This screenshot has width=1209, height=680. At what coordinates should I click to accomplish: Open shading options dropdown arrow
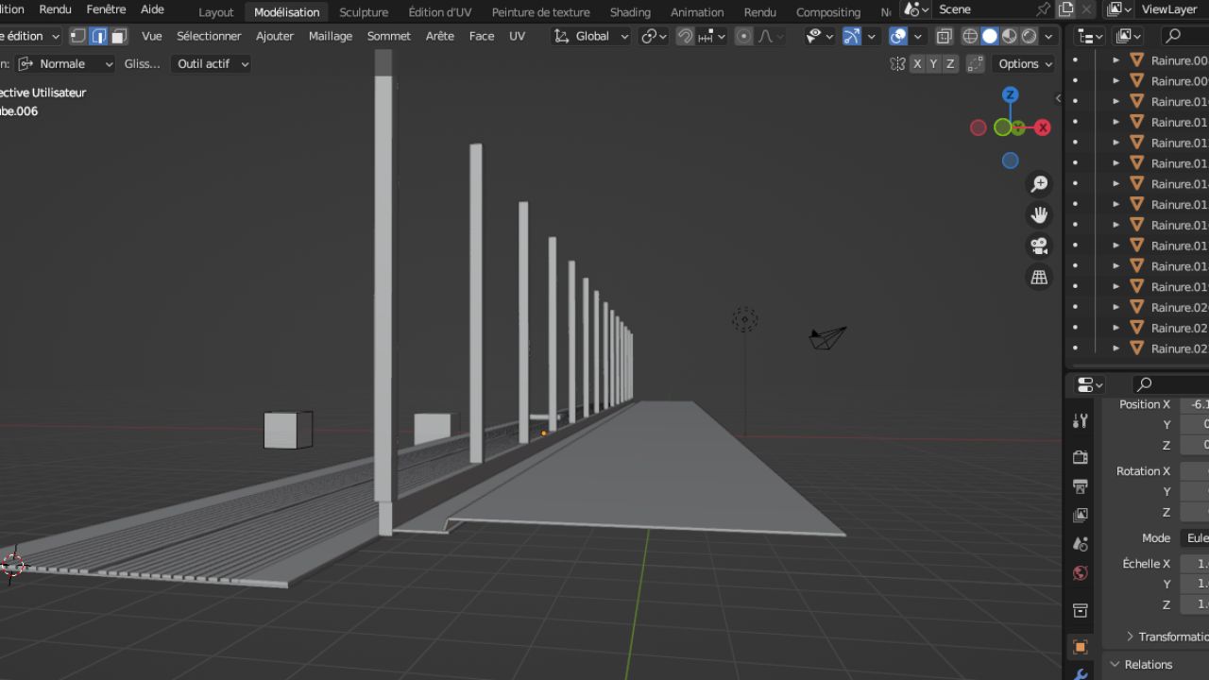[x=1048, y=36]
